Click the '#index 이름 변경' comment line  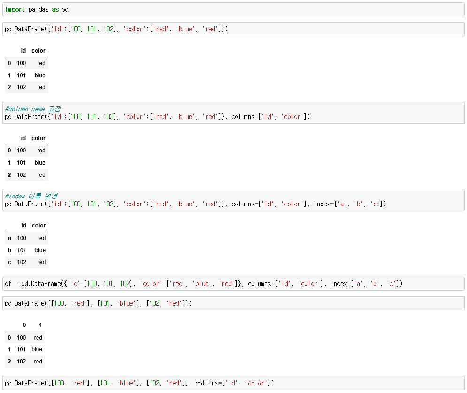tap(31, 196)
